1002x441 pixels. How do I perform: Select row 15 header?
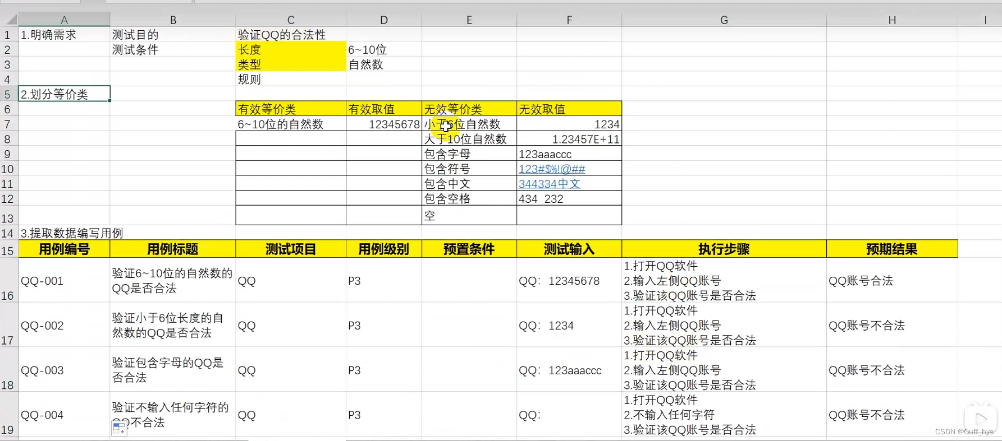coord(8,249)
